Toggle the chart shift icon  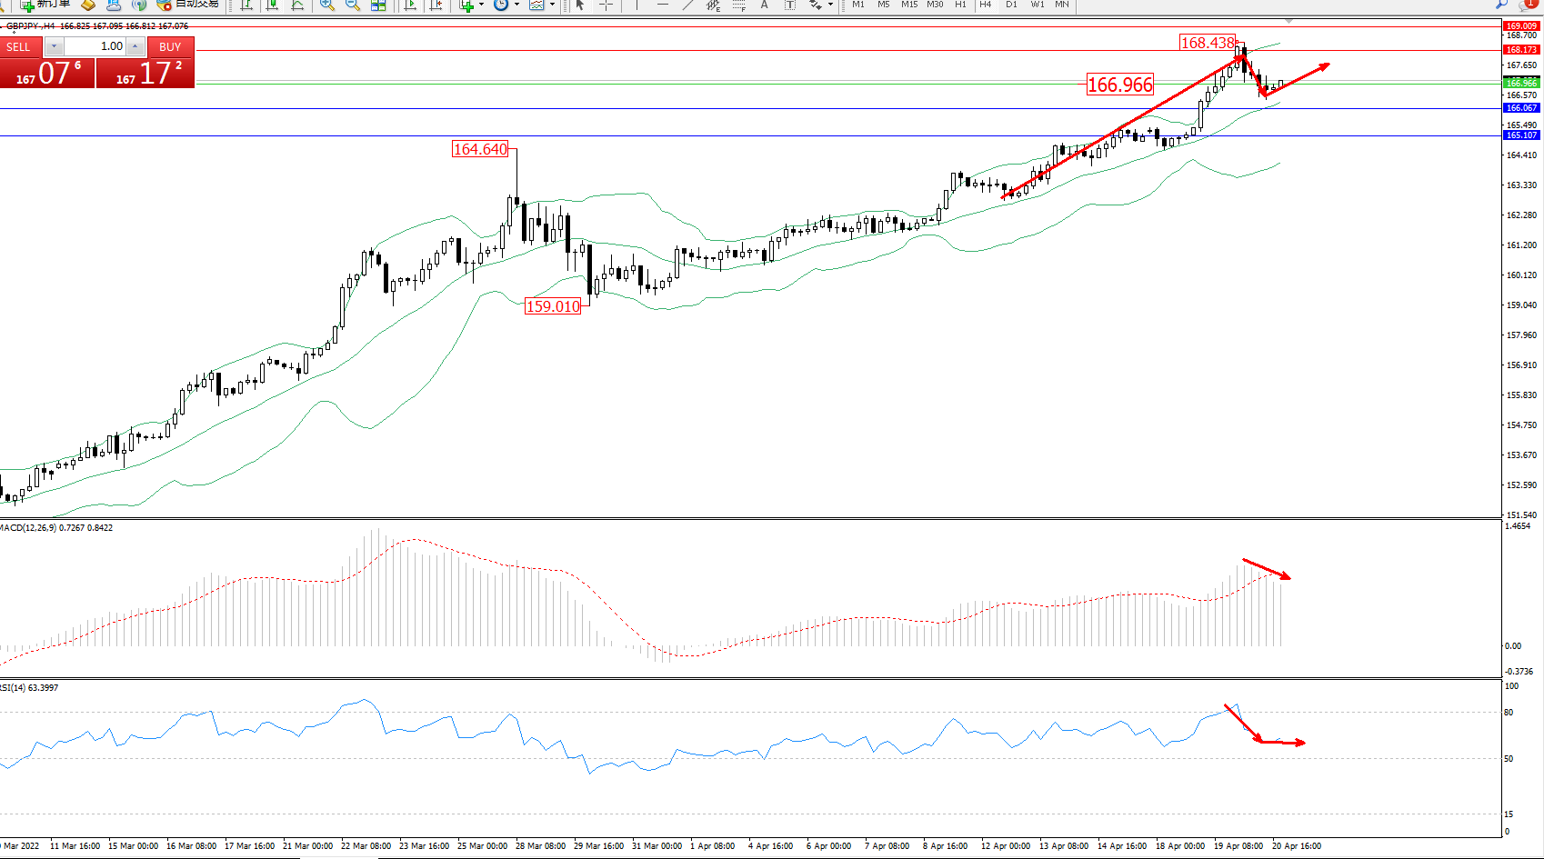[x=436, y=5]
